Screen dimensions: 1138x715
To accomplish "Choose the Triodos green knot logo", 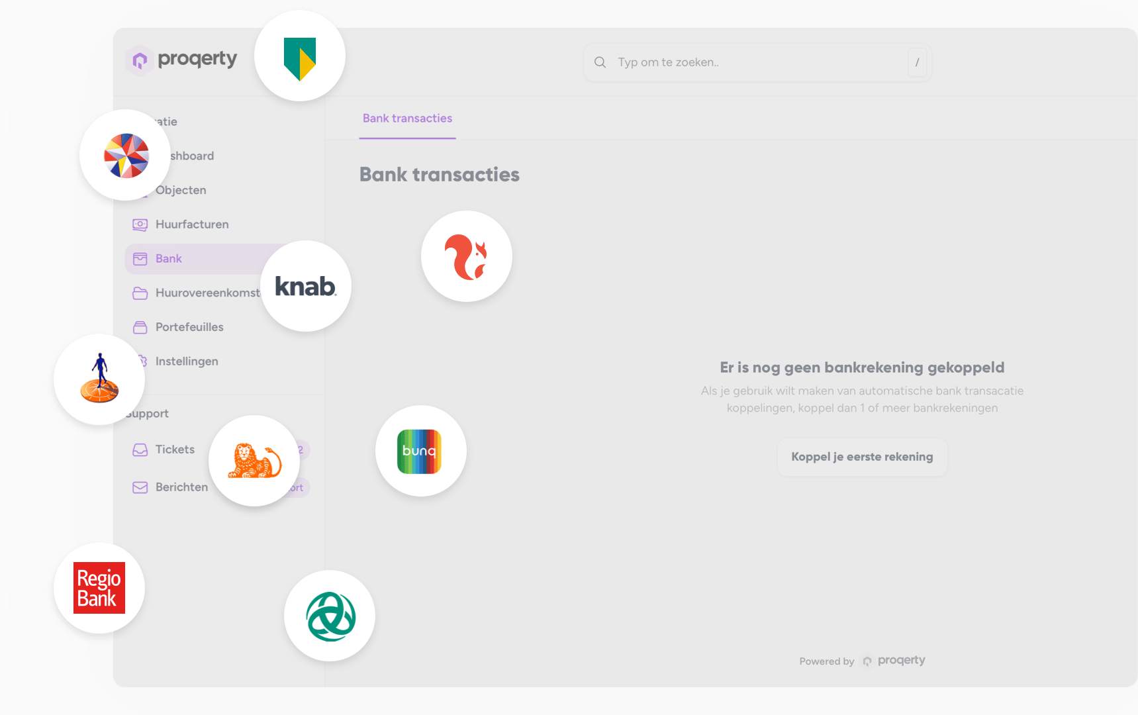I will (x=330, y=616).
